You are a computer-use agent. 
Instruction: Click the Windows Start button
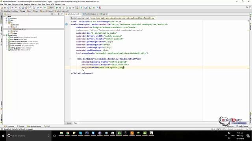pyautogui.click(x=3, y=136)
